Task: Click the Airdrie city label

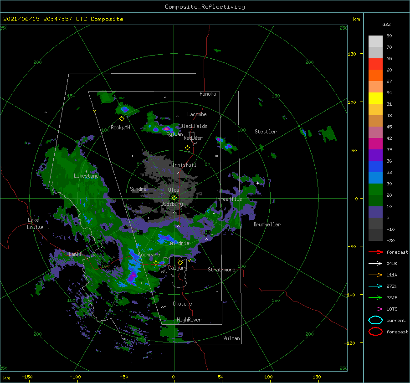Action: click(179, 243)
